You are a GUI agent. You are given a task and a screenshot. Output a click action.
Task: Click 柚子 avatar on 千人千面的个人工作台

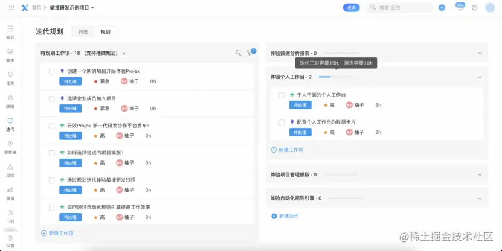[x=349, y=105]
